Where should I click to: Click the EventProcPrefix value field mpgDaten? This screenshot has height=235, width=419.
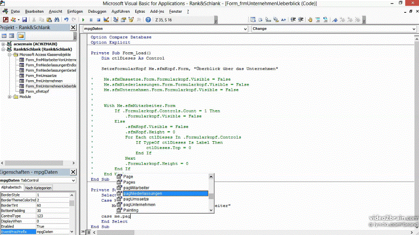pos(53,232)
